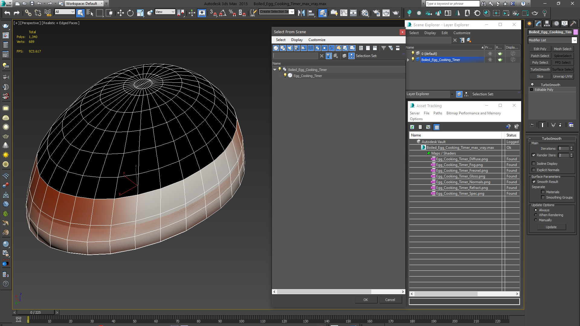This screenshot has height=326, width=580.
Task: Click the Select and Link chain icon
Action: [x=28, y=13]
